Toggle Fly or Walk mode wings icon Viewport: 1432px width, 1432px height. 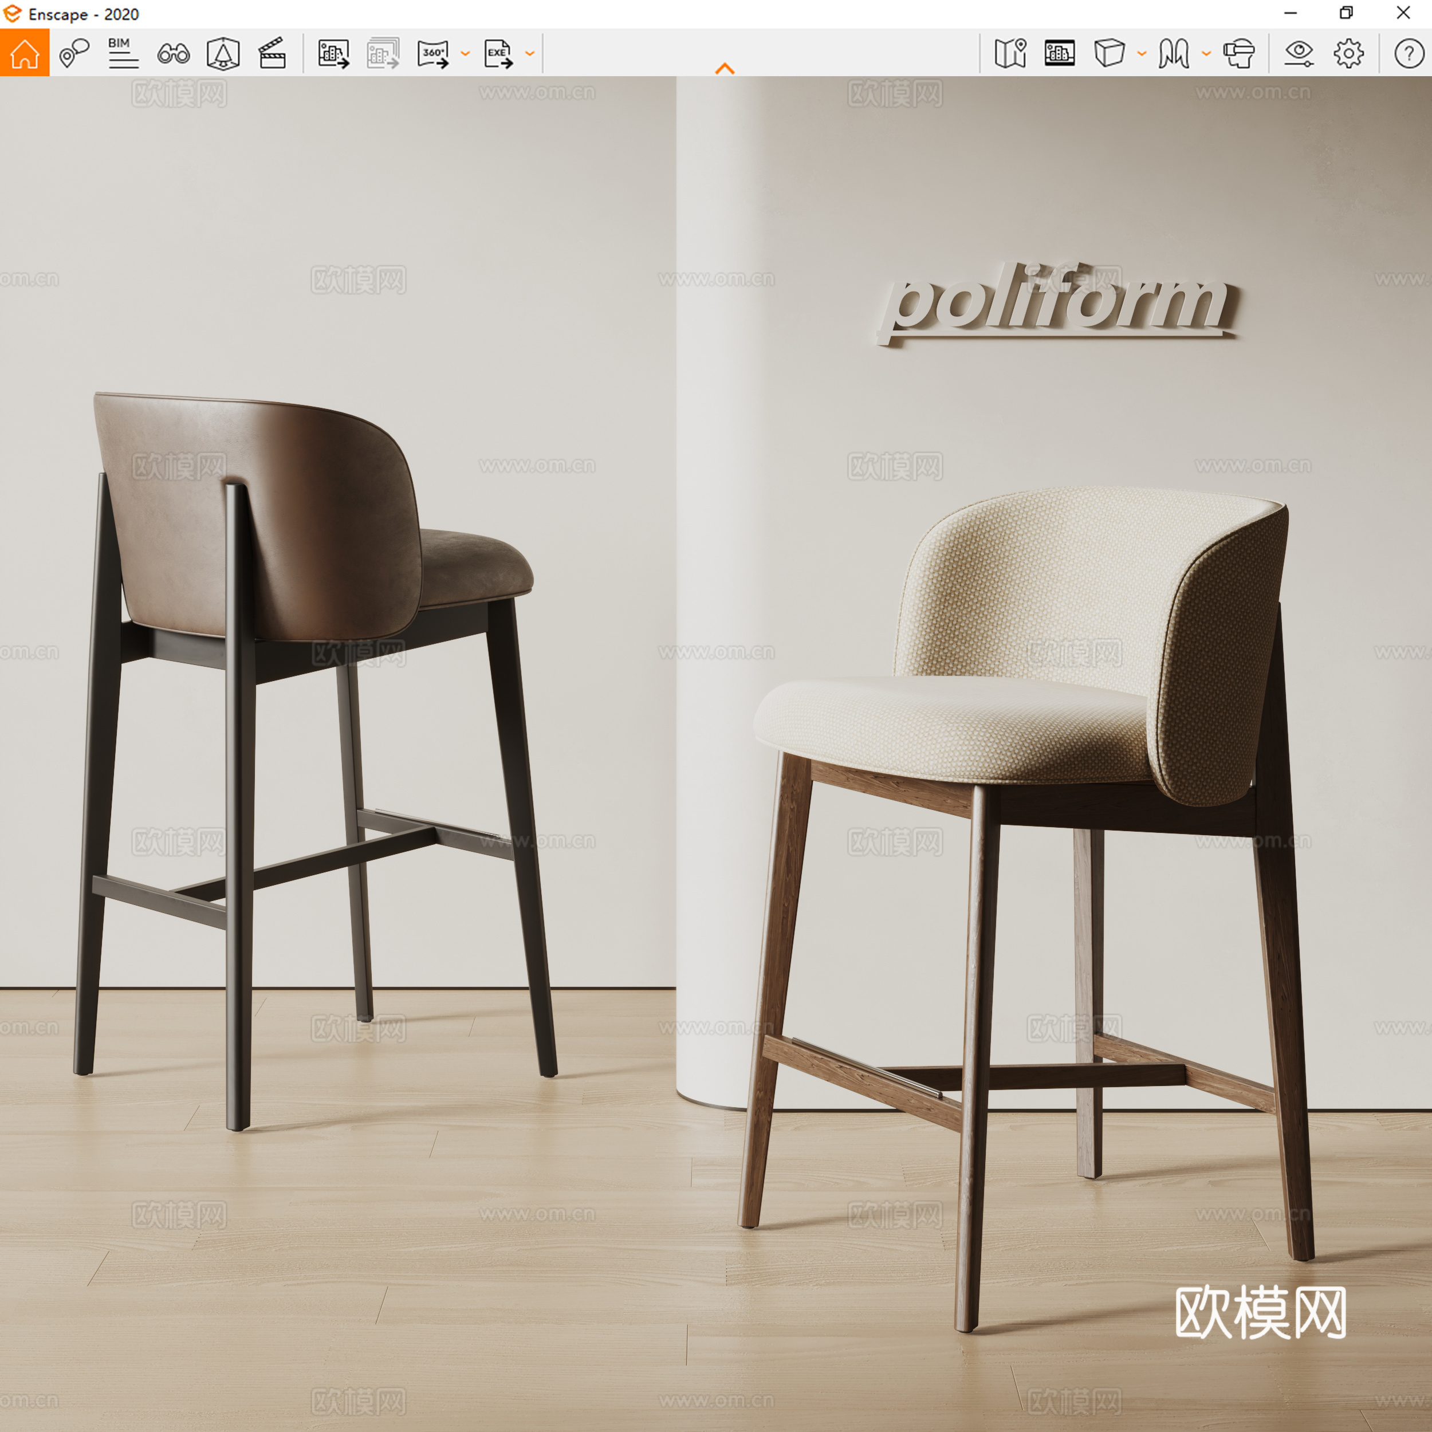pyautogui.click(x=1174, y=53)
